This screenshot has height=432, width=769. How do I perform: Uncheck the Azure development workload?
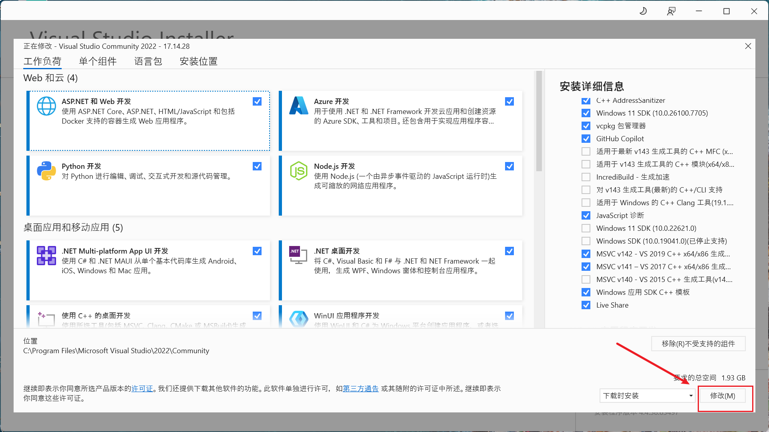(509, 102)
